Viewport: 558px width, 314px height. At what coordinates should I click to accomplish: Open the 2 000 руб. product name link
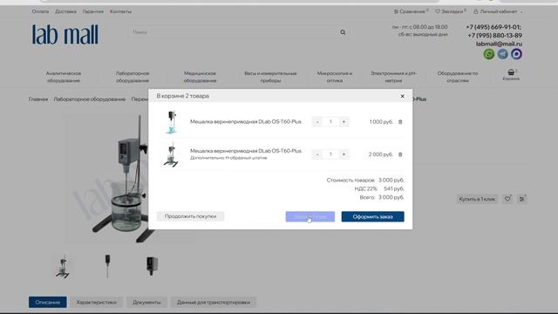coord(246,151)
